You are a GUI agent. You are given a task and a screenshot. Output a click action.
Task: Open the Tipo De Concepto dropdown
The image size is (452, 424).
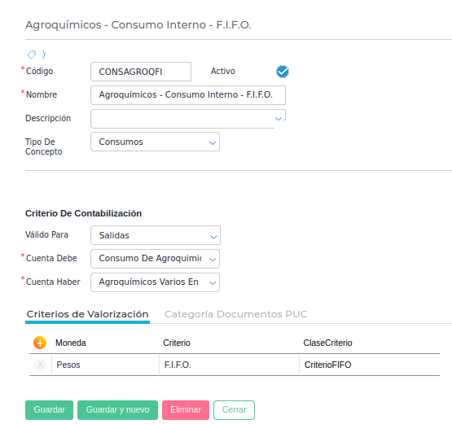click(155, 142)
